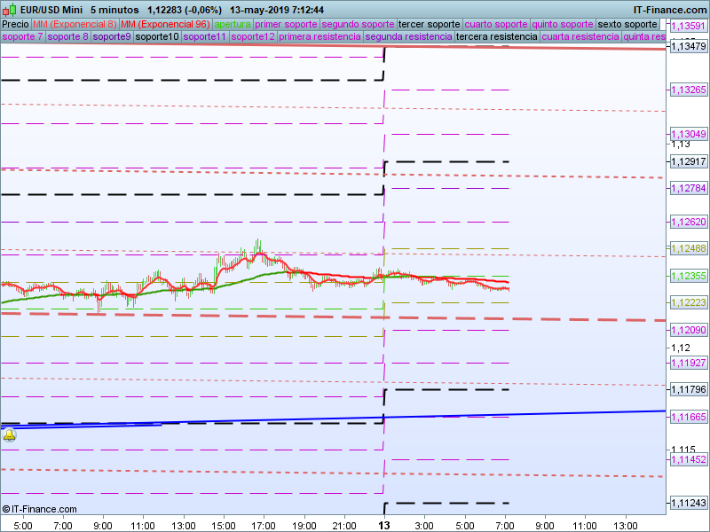Click the © IT-Finance.com copyright text
This screenshot has width=710, height=532.
pyautogui.click(x=40, y=509)
